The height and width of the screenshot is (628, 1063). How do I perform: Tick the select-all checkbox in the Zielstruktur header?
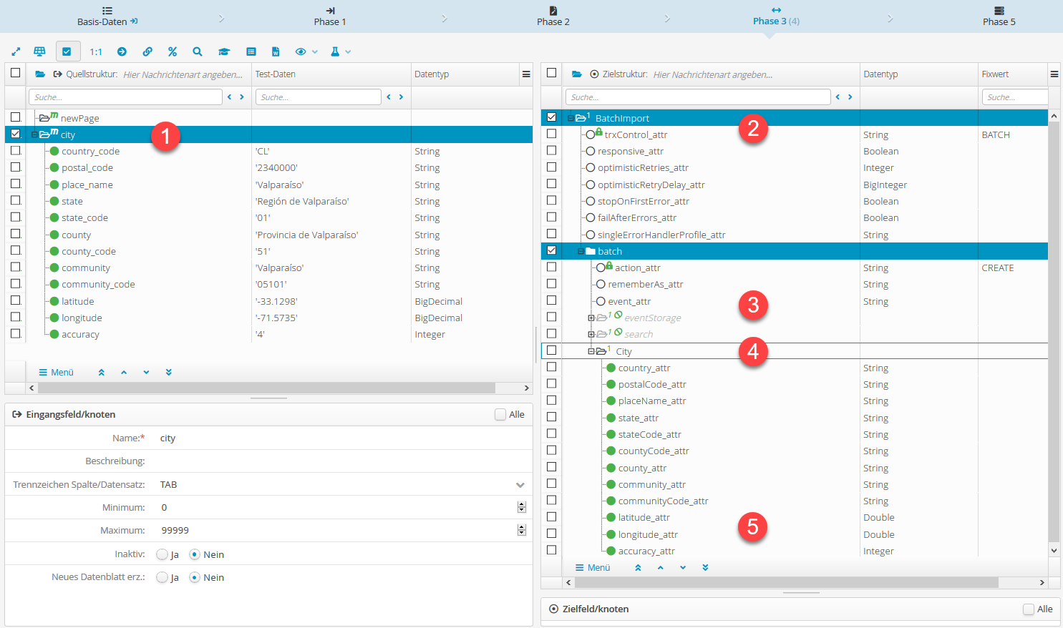click(x=551, y=73)
